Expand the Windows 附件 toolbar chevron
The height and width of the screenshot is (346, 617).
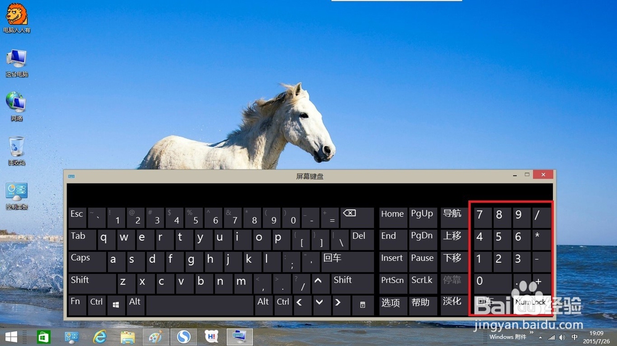pos(532,333)
